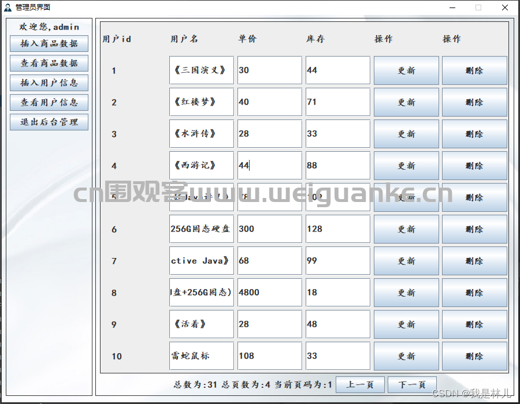Click the 管理员界面 window title icon
This screenshot has height=404, width=520.
pos(8,8)
